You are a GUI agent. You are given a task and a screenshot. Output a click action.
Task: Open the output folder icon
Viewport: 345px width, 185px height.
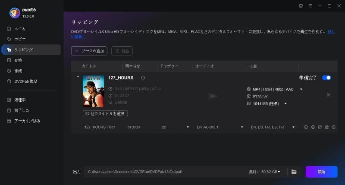tap(294, 172)
